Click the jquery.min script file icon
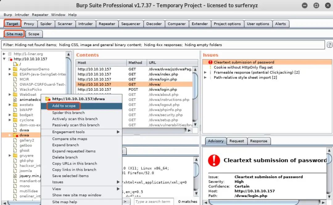Screen dimensions: 333x205 coord(15,176)
